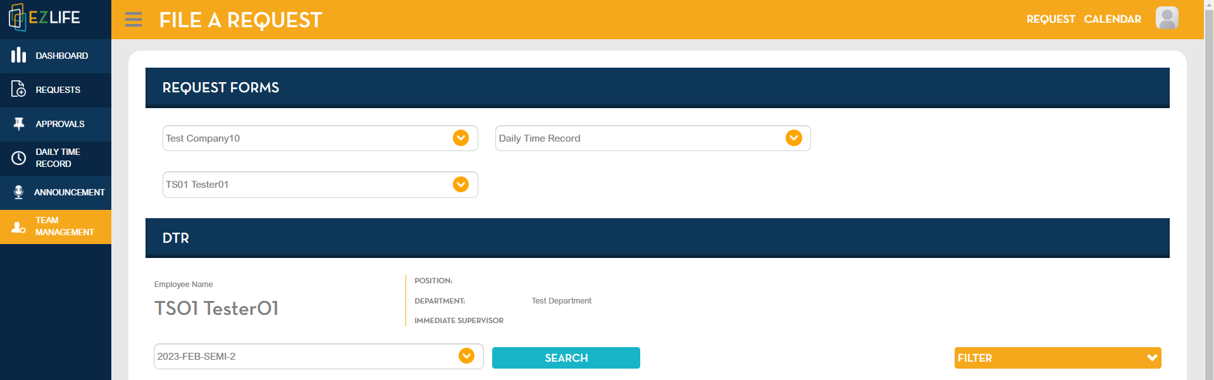Click the SEARCH button

566,358
